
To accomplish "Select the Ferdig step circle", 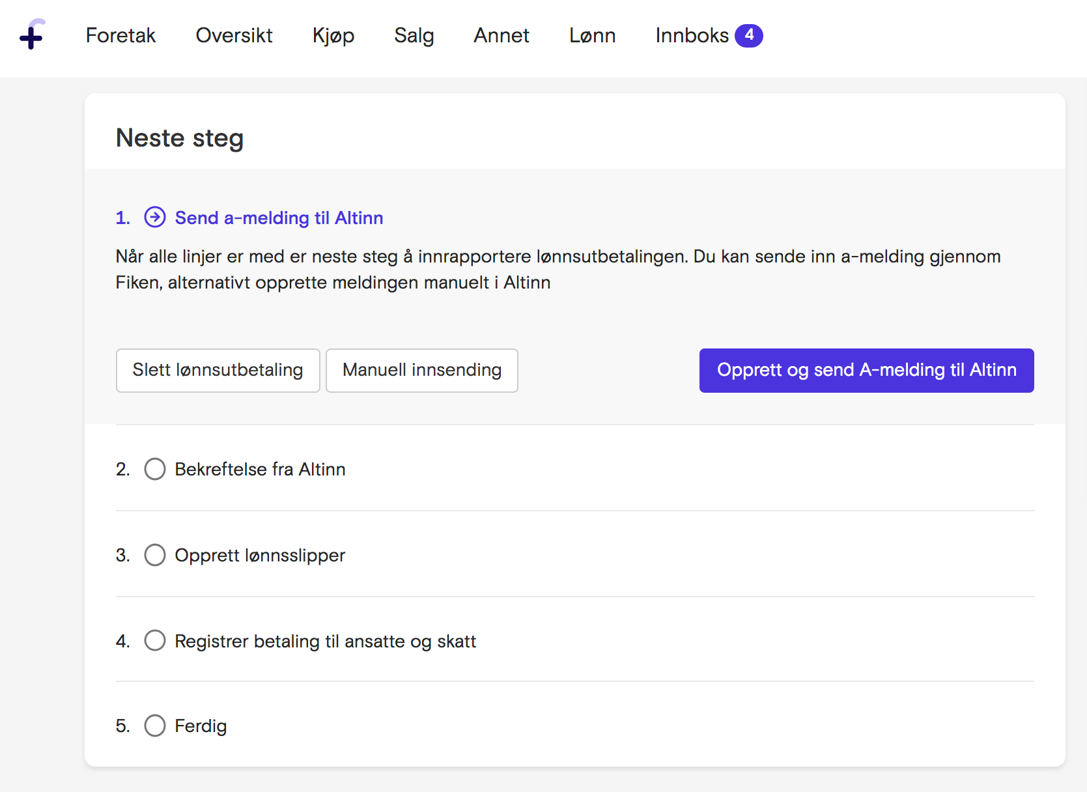I will [x=155, y=726].
